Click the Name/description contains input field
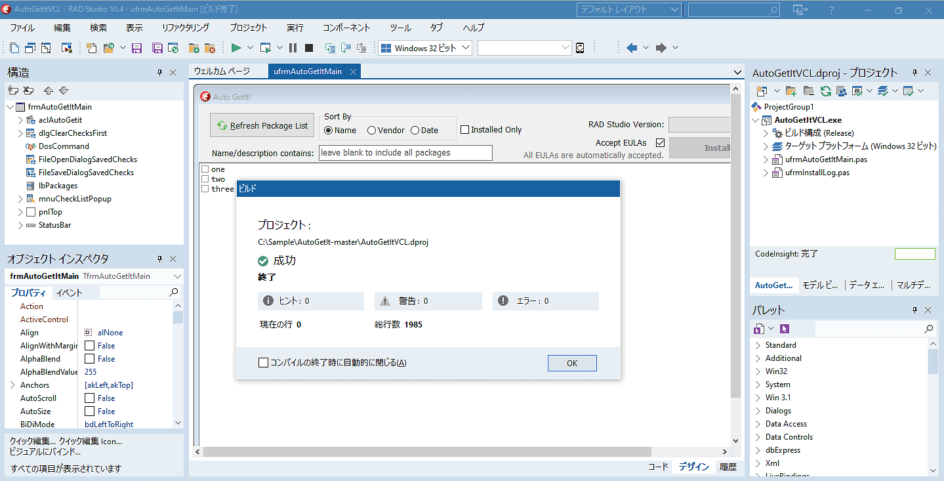 click(405, 153)
